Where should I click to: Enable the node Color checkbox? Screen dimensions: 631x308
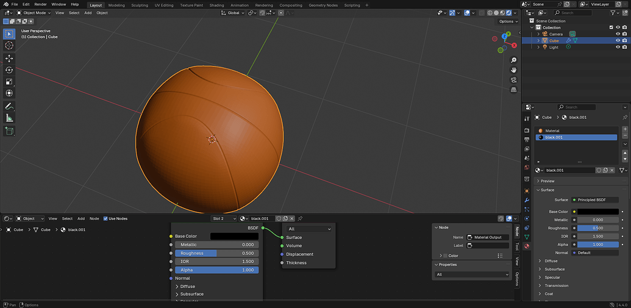tap(445, 256)
